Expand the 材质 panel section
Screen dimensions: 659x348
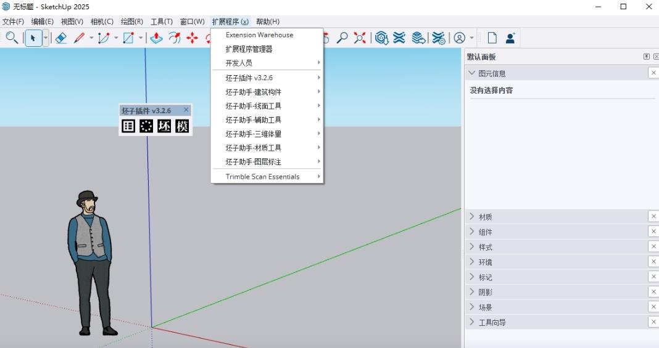(x=471, y=217)
